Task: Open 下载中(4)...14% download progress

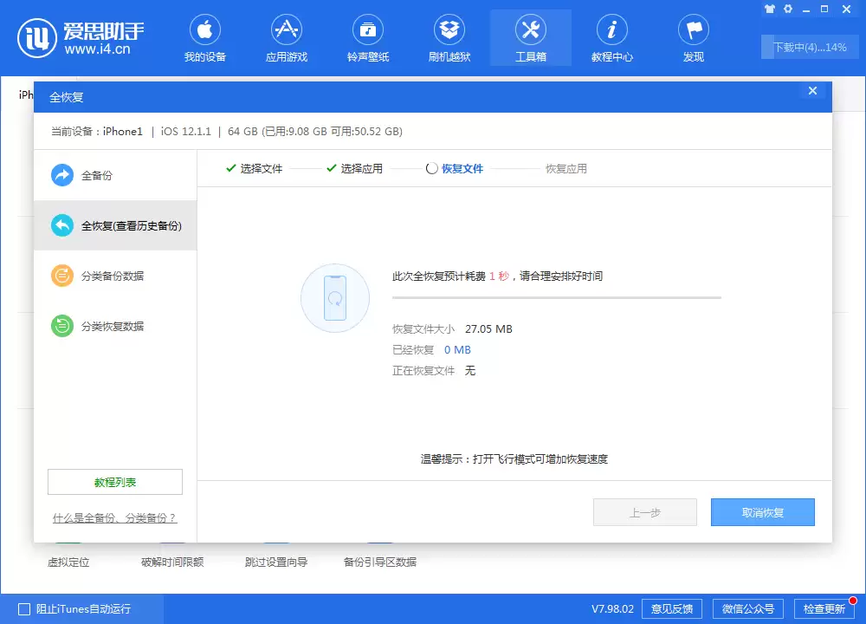Action: tap(809, 47)
